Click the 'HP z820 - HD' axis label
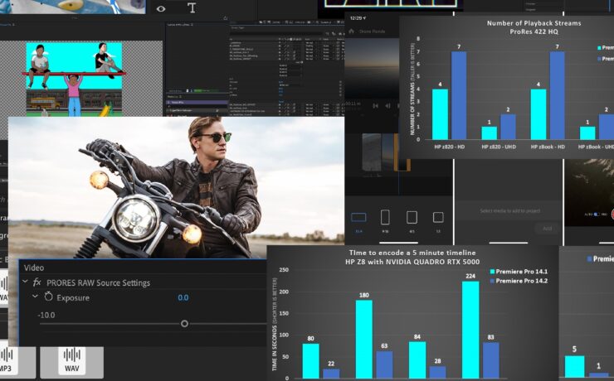Image resolution: width=614 pixels, height=381 pixels. point(449,147)
